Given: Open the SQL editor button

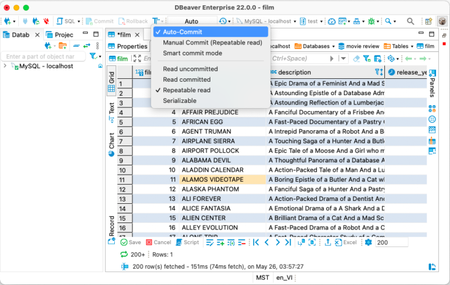Looking at the screenshot, I should point(66,21).
